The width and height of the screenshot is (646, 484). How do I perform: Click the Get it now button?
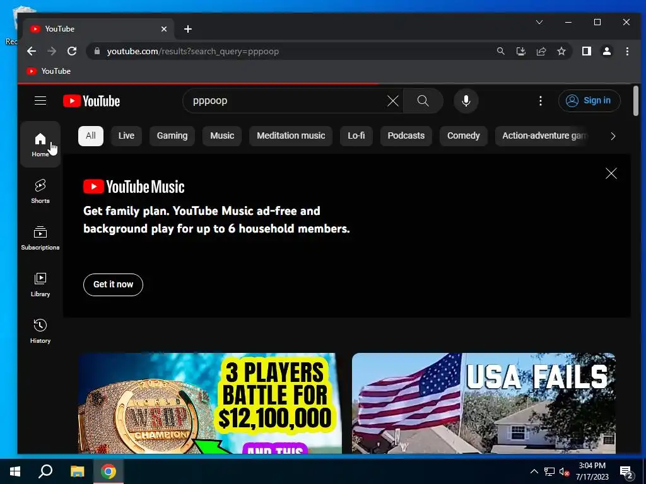pyautogui.click(x=113, y=284)
